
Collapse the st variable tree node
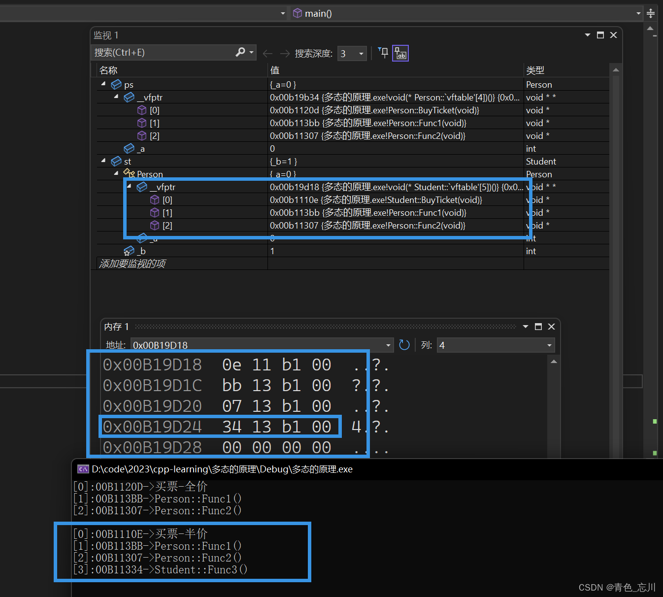103,161
